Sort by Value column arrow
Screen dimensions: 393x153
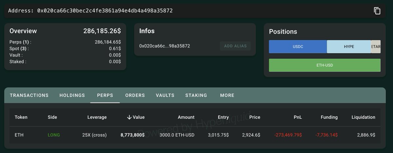coord(129,117)
